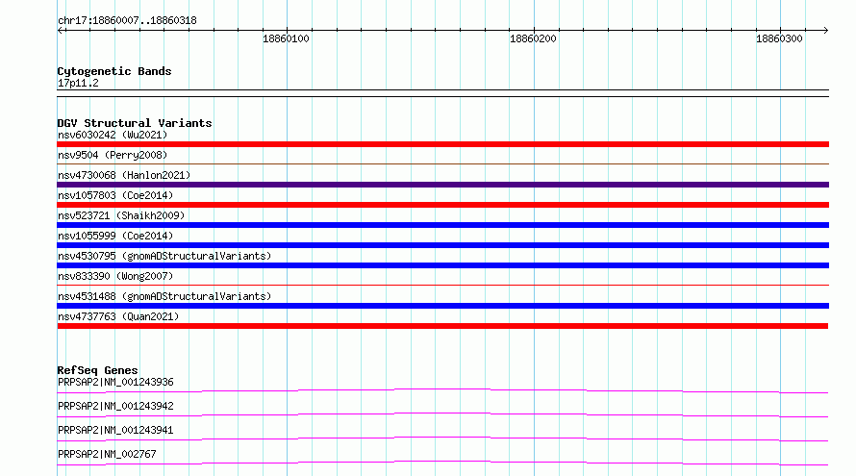The height and width of the screenshot is (476, 856).
Task: Click the magenta line under PRPSAP2|NM_001243941
Action: point(442,438)
